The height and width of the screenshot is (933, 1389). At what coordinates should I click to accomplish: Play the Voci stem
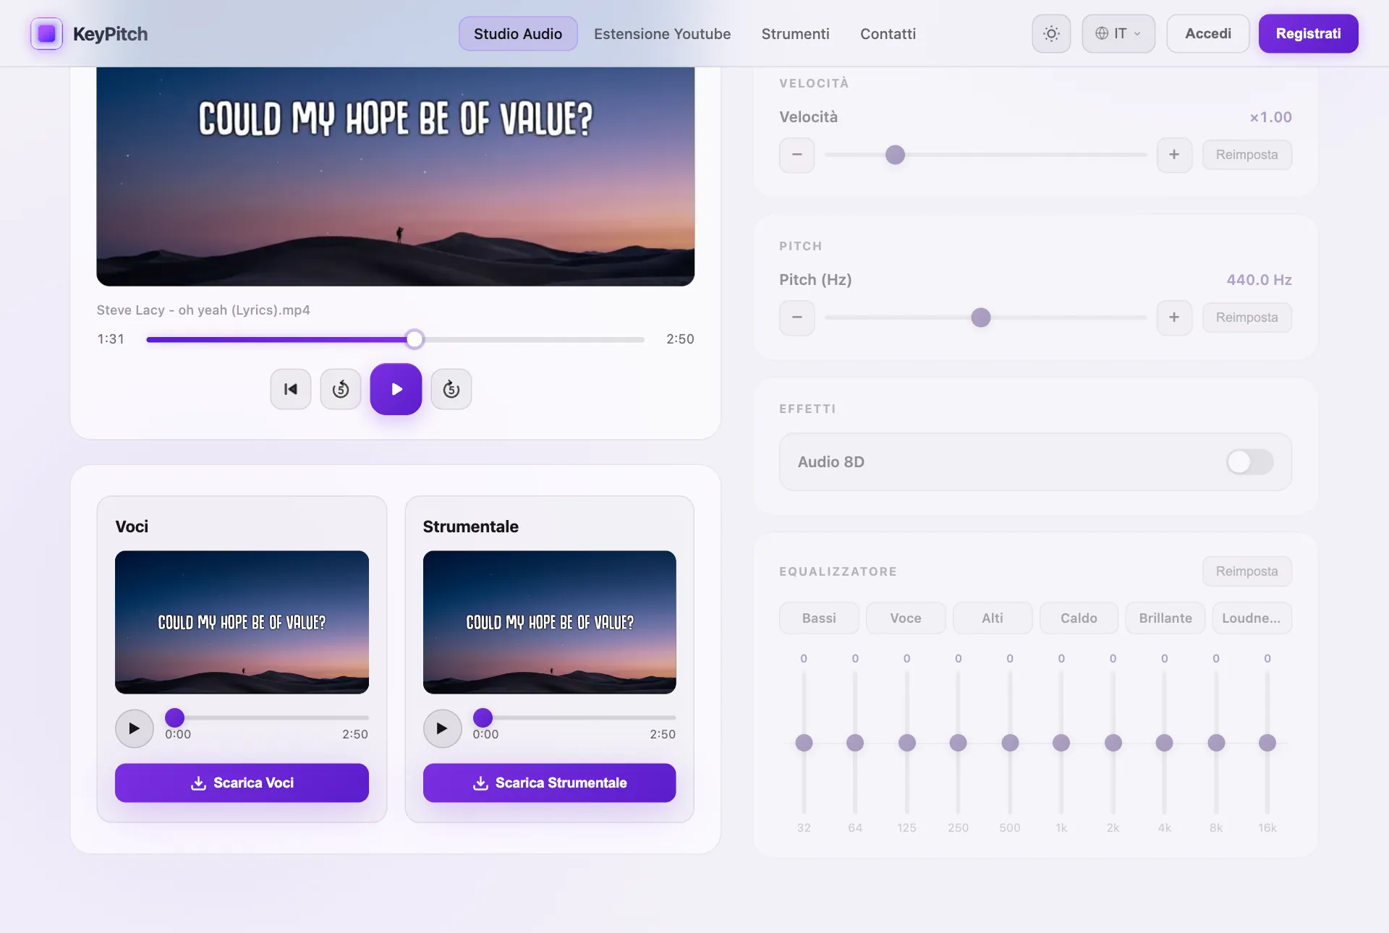pyautogui.click(x=135, y=728)
